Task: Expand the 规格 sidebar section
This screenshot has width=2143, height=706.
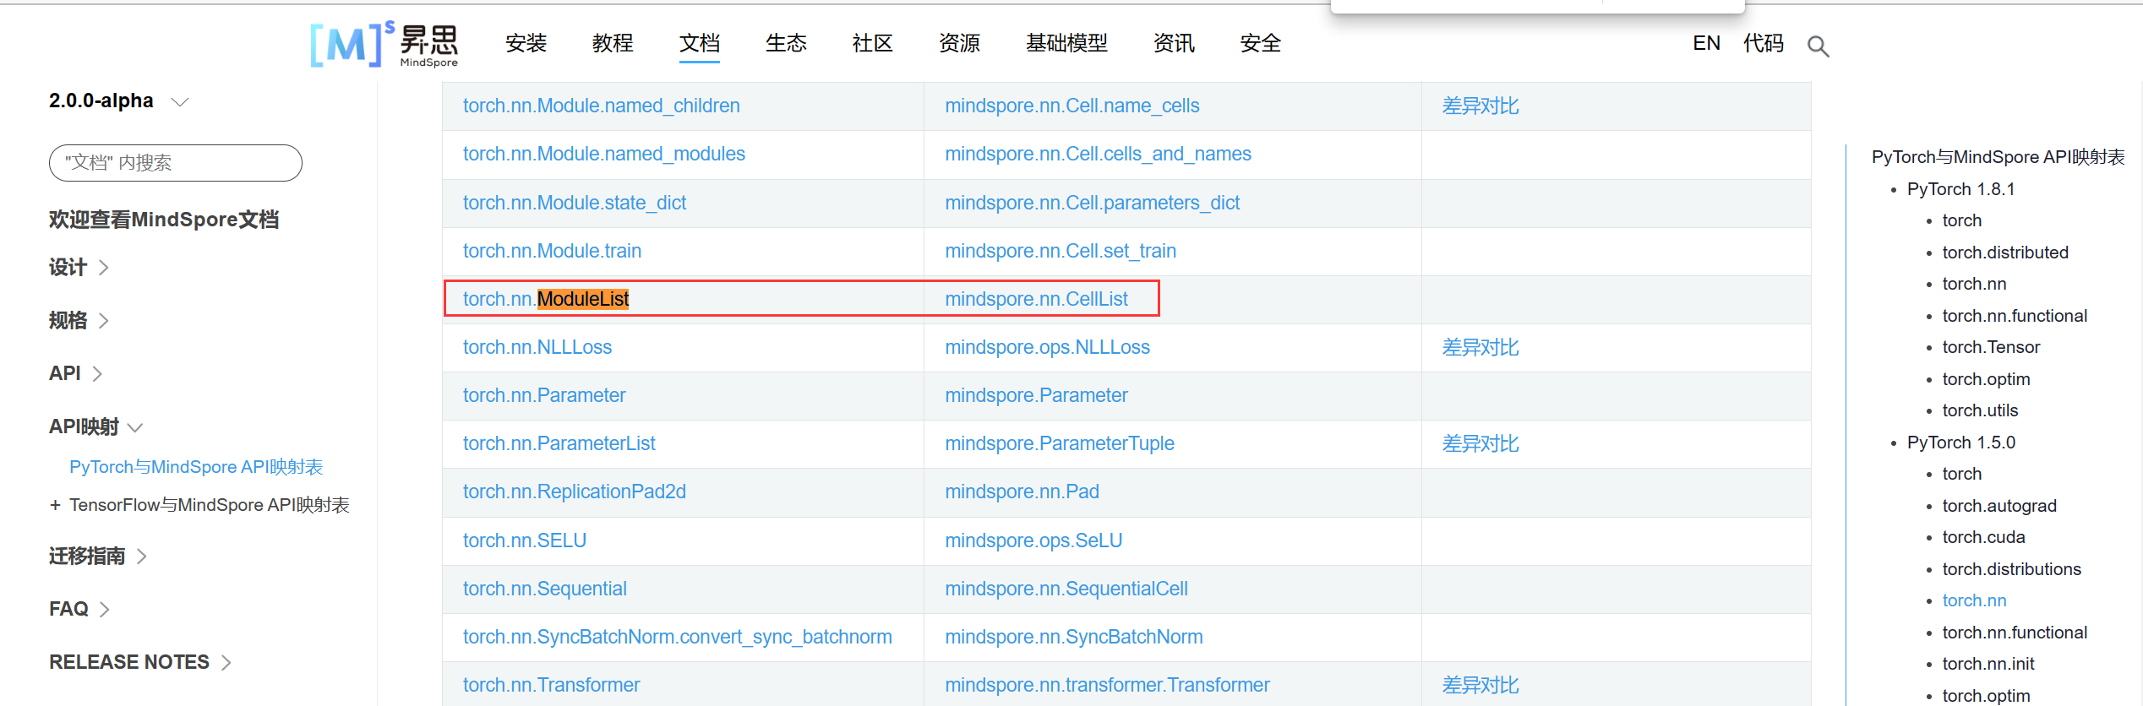Action: click(x=79, y=321)
